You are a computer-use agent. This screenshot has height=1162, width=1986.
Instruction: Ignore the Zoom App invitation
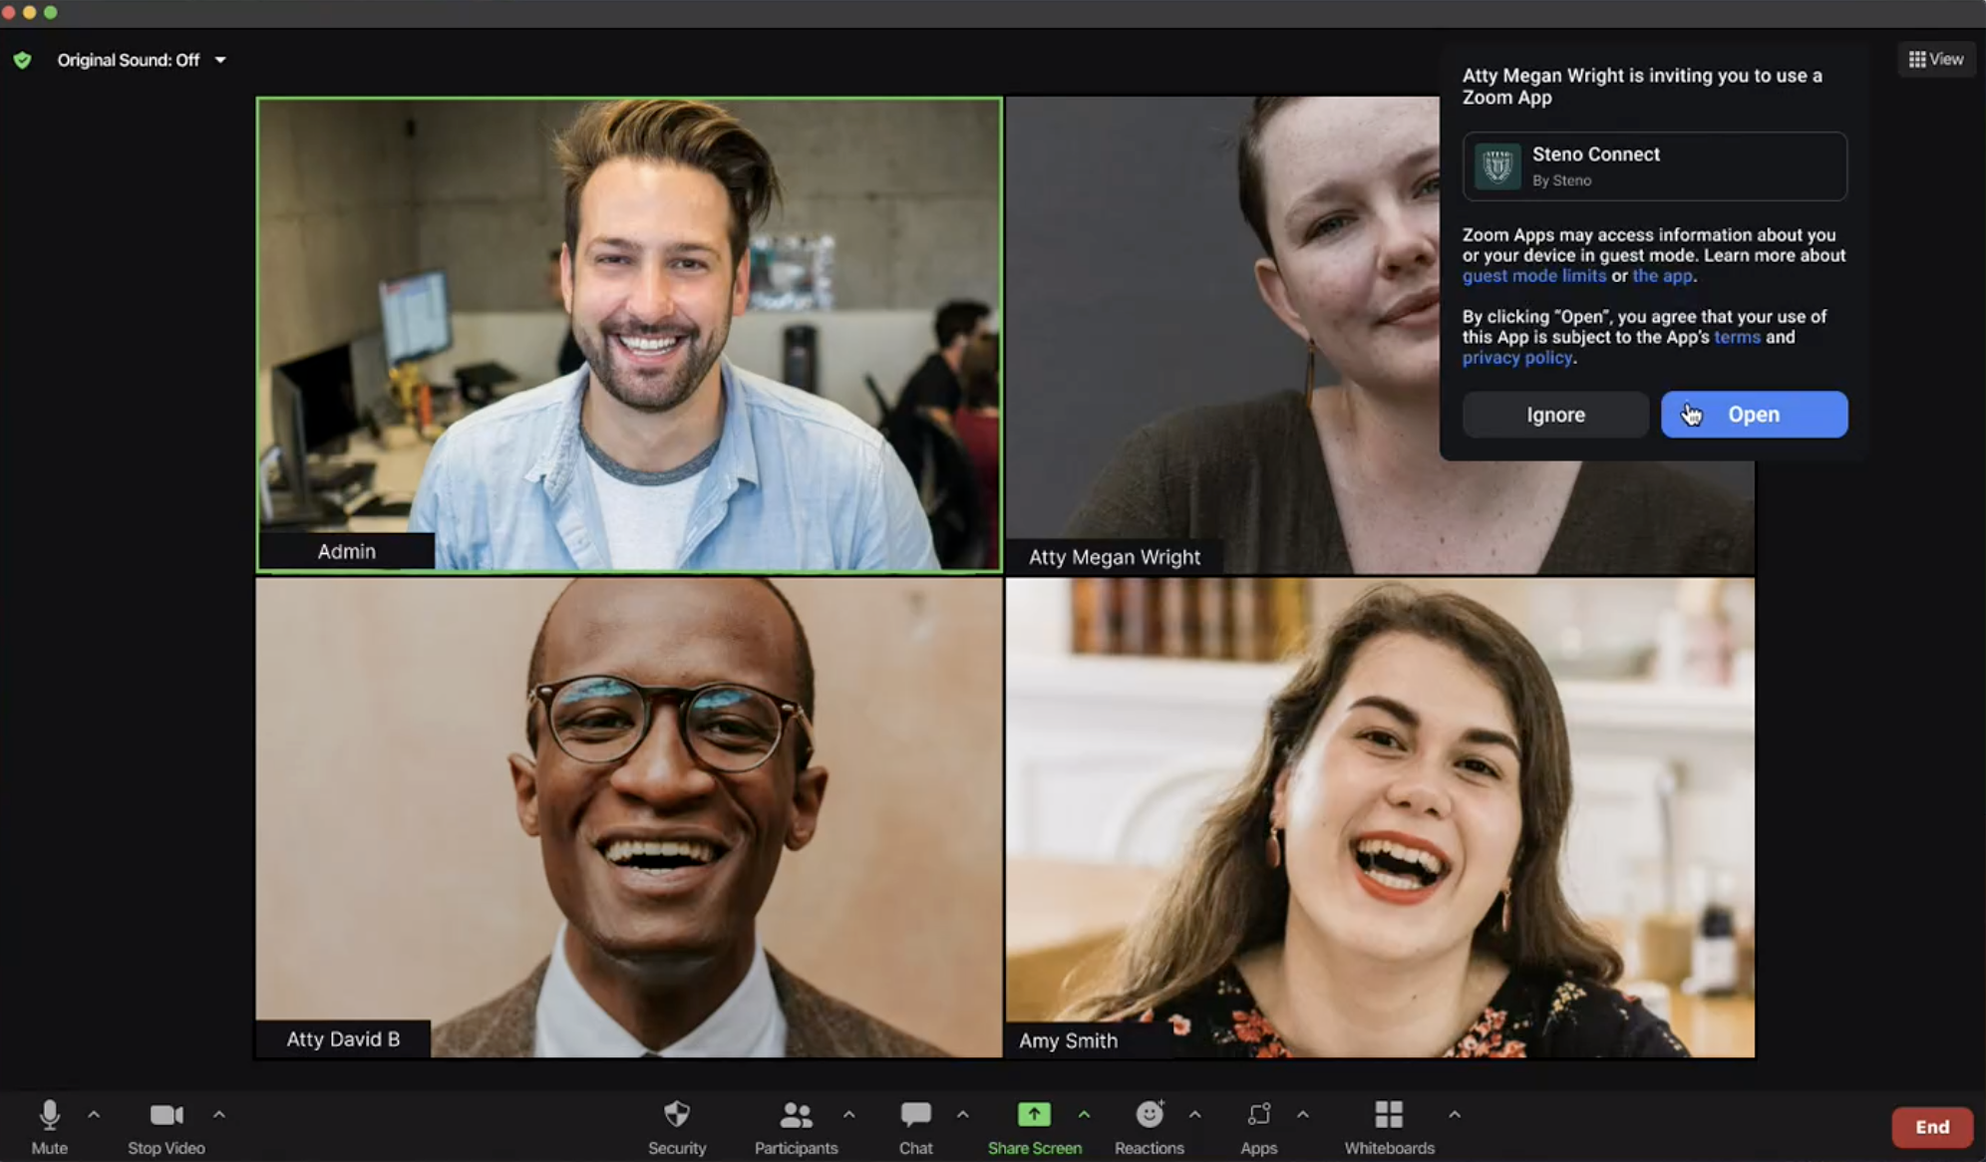(x=1555, y=414)
